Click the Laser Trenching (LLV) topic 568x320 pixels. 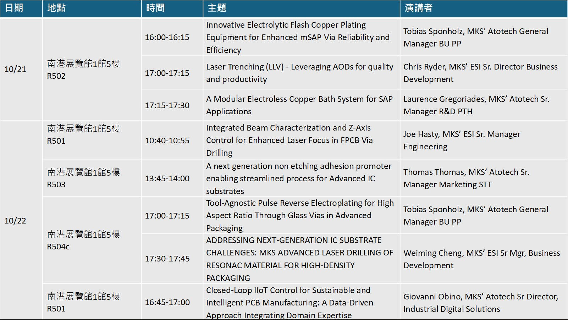click(299, 73)
